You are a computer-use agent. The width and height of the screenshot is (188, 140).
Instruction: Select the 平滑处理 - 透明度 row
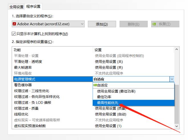point(94,61)
